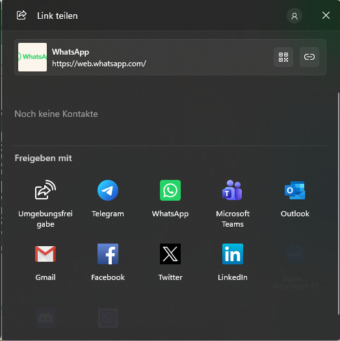Image resolution: width=340 pixels, height=341 pixels.
Task: Select the faded Discord share icon
Action: [46, 318]
